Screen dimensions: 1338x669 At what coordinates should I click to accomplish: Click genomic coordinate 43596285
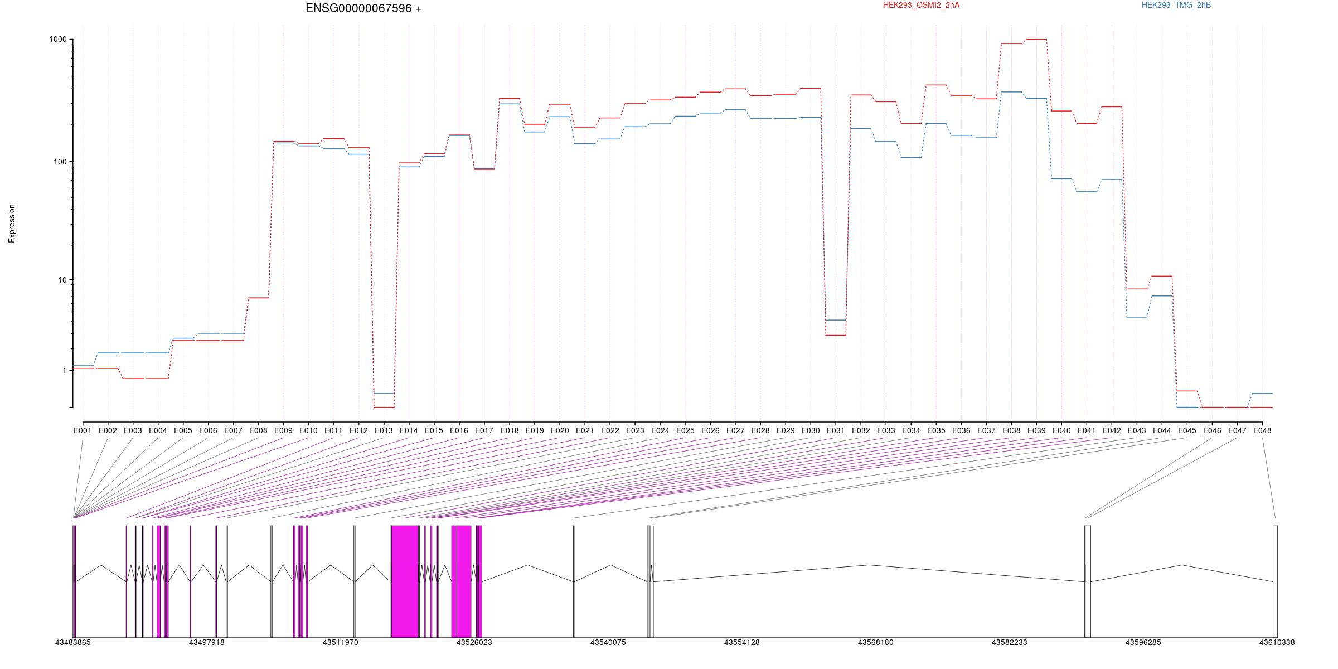click(x=1143, y=642)
